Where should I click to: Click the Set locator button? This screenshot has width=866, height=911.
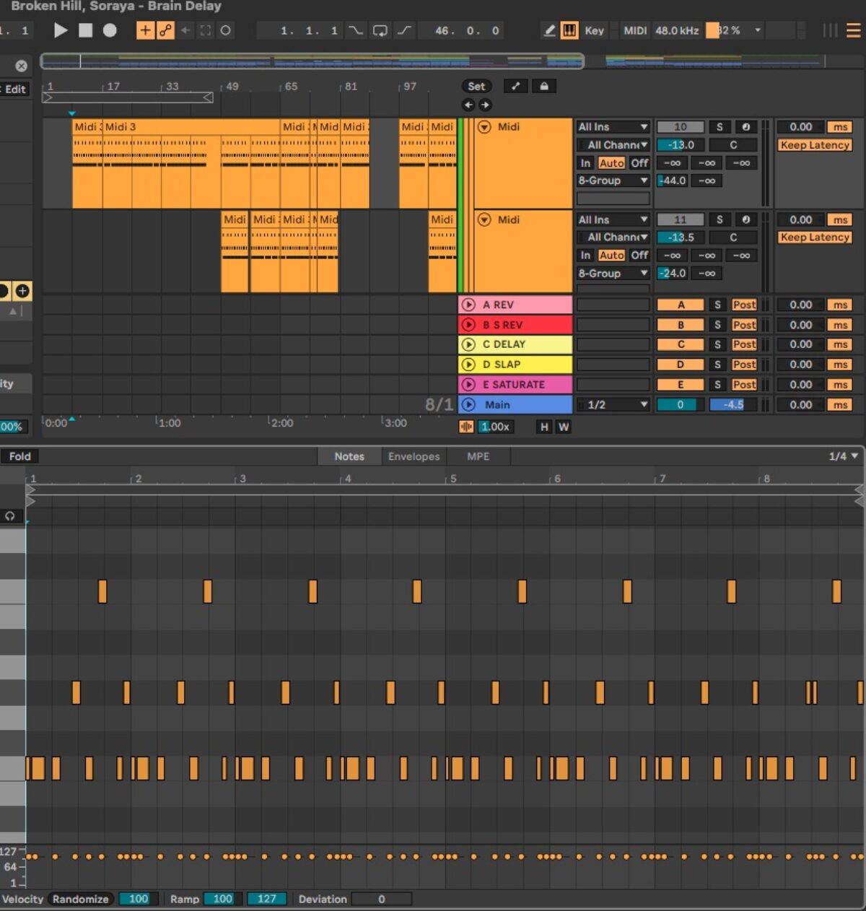(476, 86)
